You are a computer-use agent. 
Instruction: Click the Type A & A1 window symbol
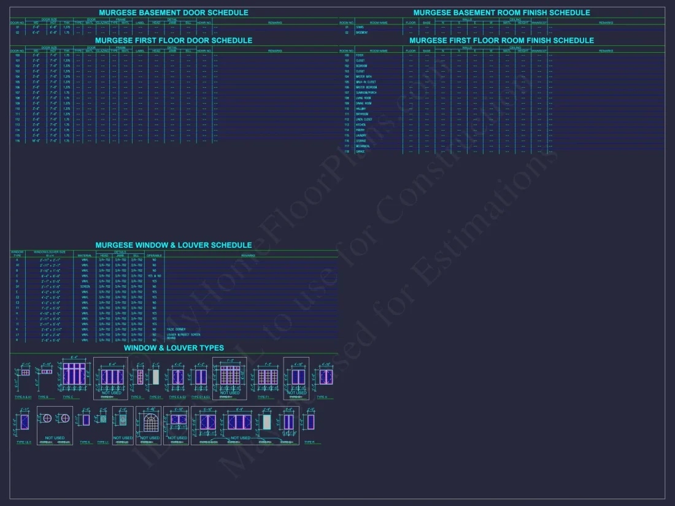click(x=25, y=373)
